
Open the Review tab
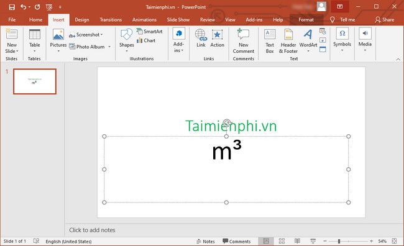(x=208, y=20)
